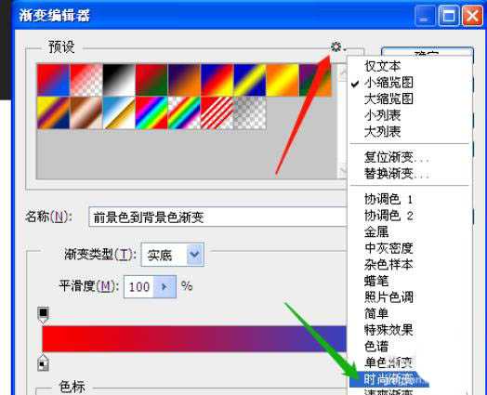
Task: Click the 平滑度 value field
Action: (138, 286)
